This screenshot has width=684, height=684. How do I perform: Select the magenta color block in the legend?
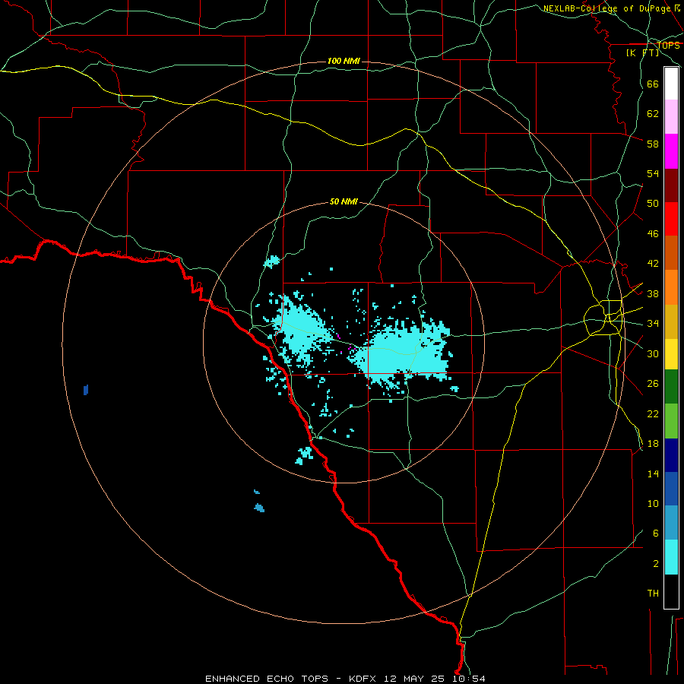coord(671,151)
